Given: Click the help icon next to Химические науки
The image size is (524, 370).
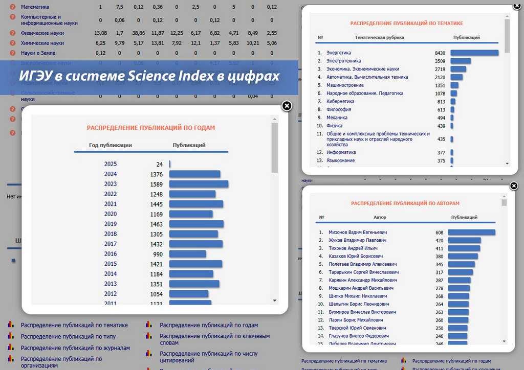Looking at the screenshot, I should (13, 43).
